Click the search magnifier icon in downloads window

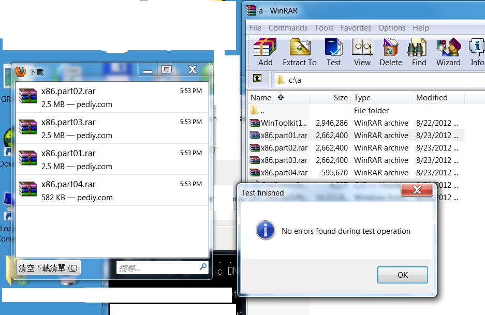tap(203, 266)
